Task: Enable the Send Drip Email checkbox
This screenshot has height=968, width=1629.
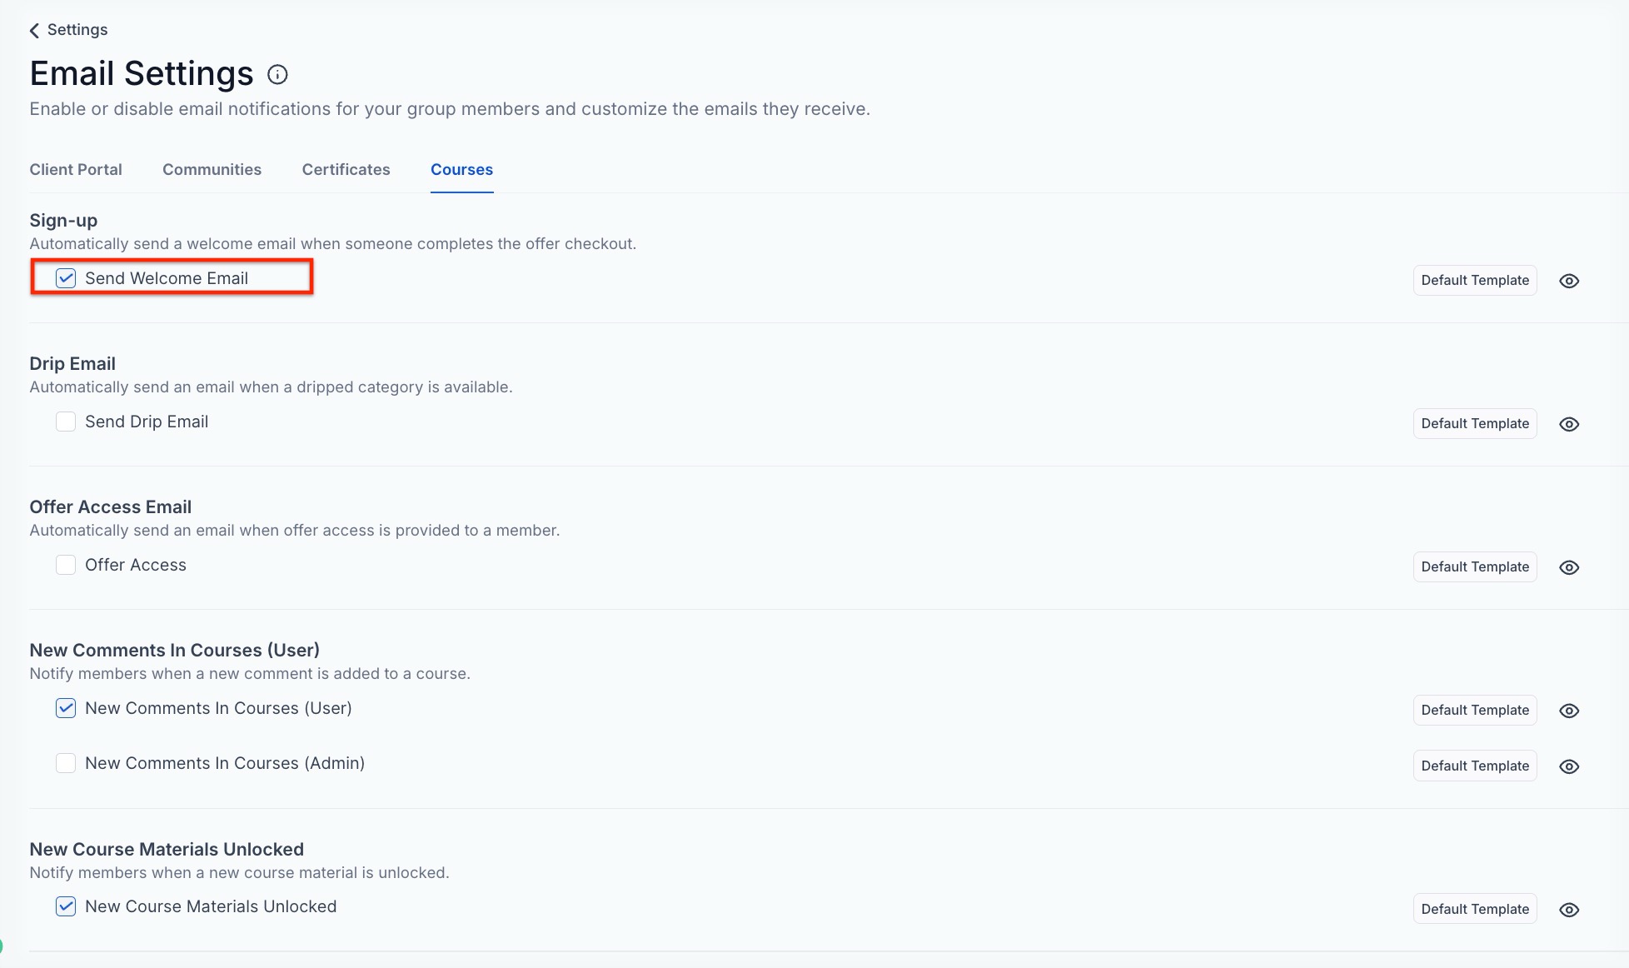Action: 66,422
